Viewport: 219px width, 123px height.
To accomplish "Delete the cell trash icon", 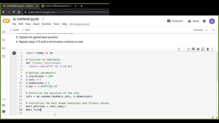I will [x=208, y=49].
